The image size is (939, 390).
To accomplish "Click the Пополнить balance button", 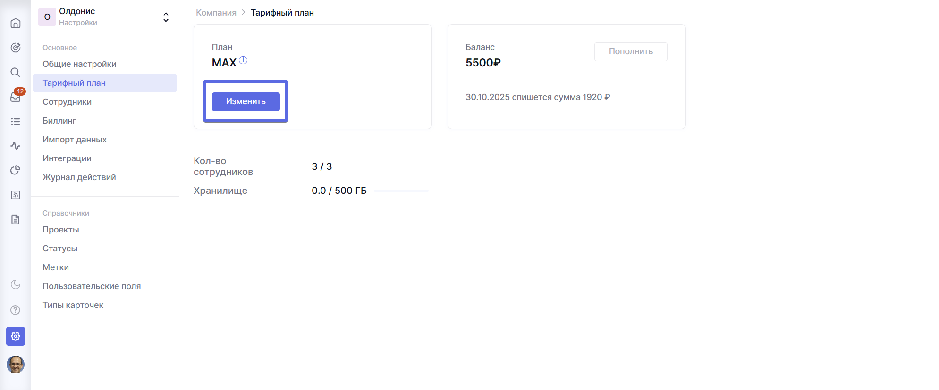I will 630,52.
